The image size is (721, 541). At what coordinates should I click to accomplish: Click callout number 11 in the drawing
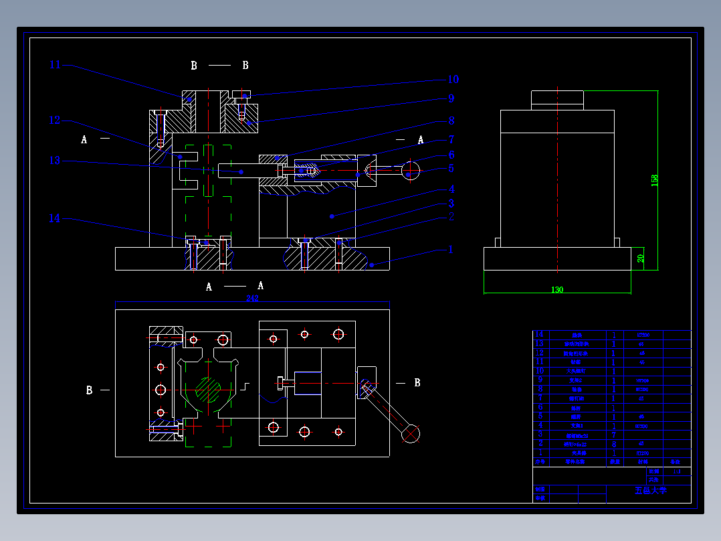pyautogui.click(x=55, y=65)
